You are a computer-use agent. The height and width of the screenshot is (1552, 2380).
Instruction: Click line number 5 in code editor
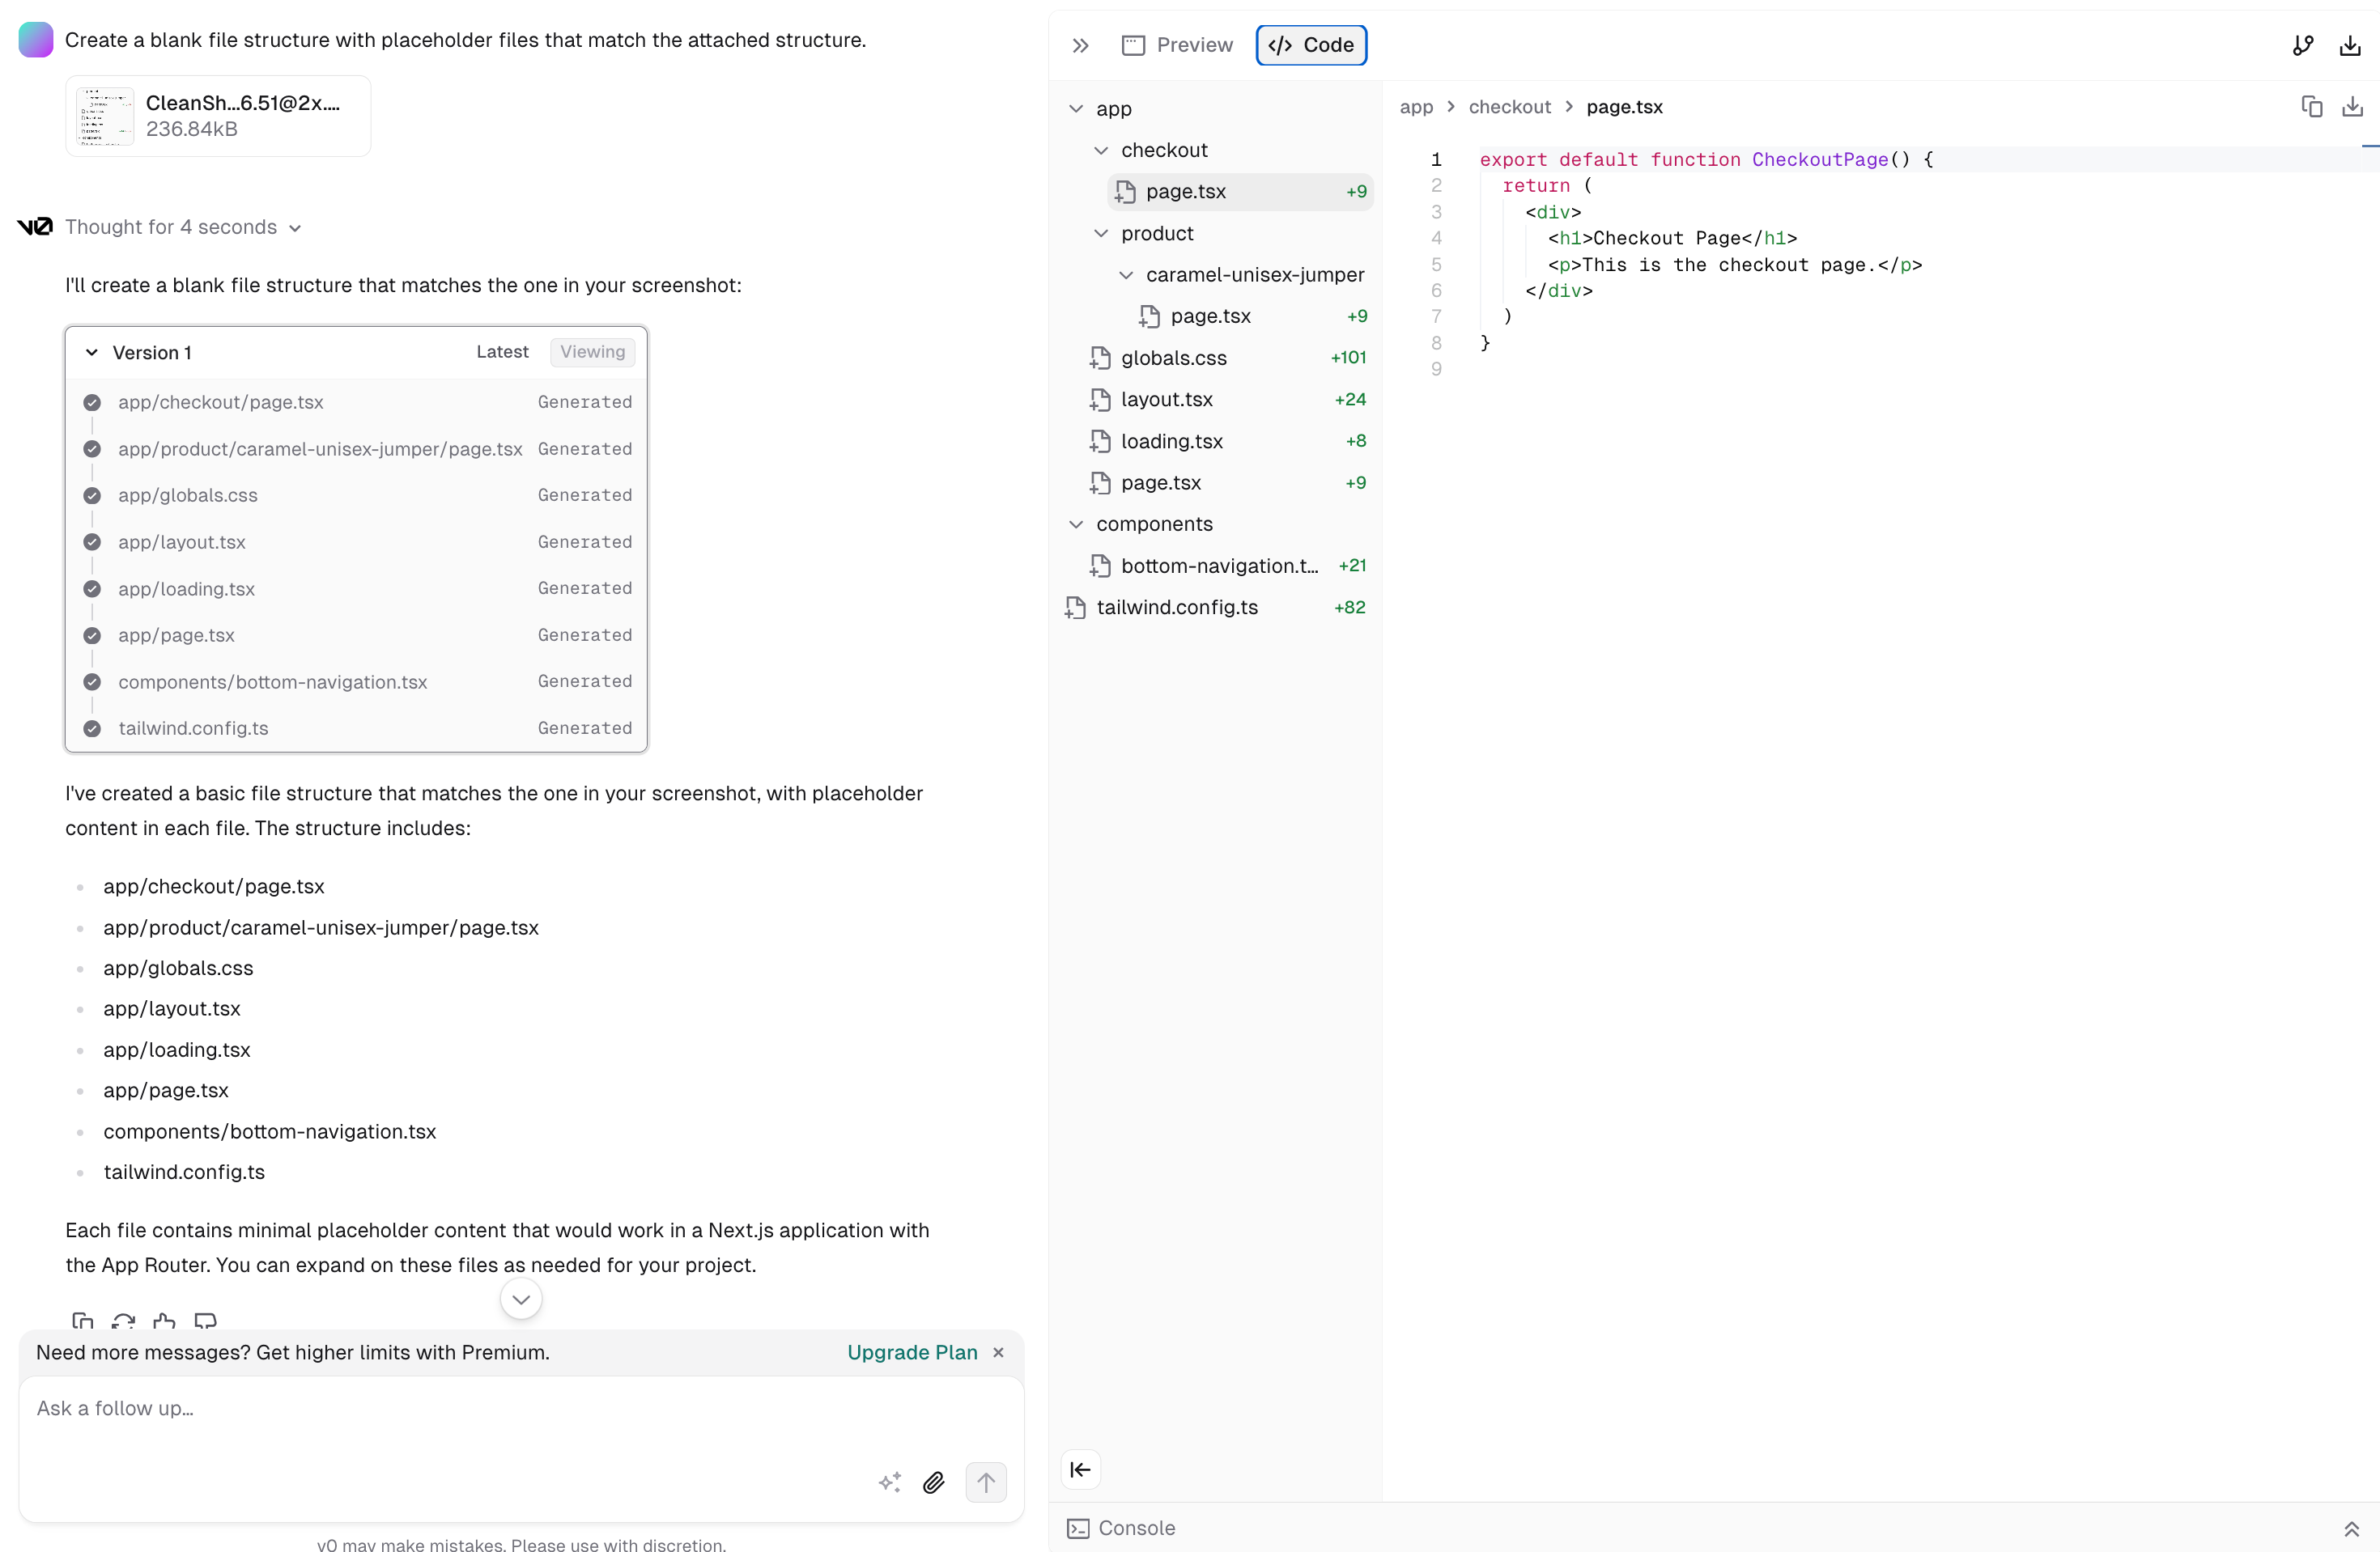(x=1436, y=264)
